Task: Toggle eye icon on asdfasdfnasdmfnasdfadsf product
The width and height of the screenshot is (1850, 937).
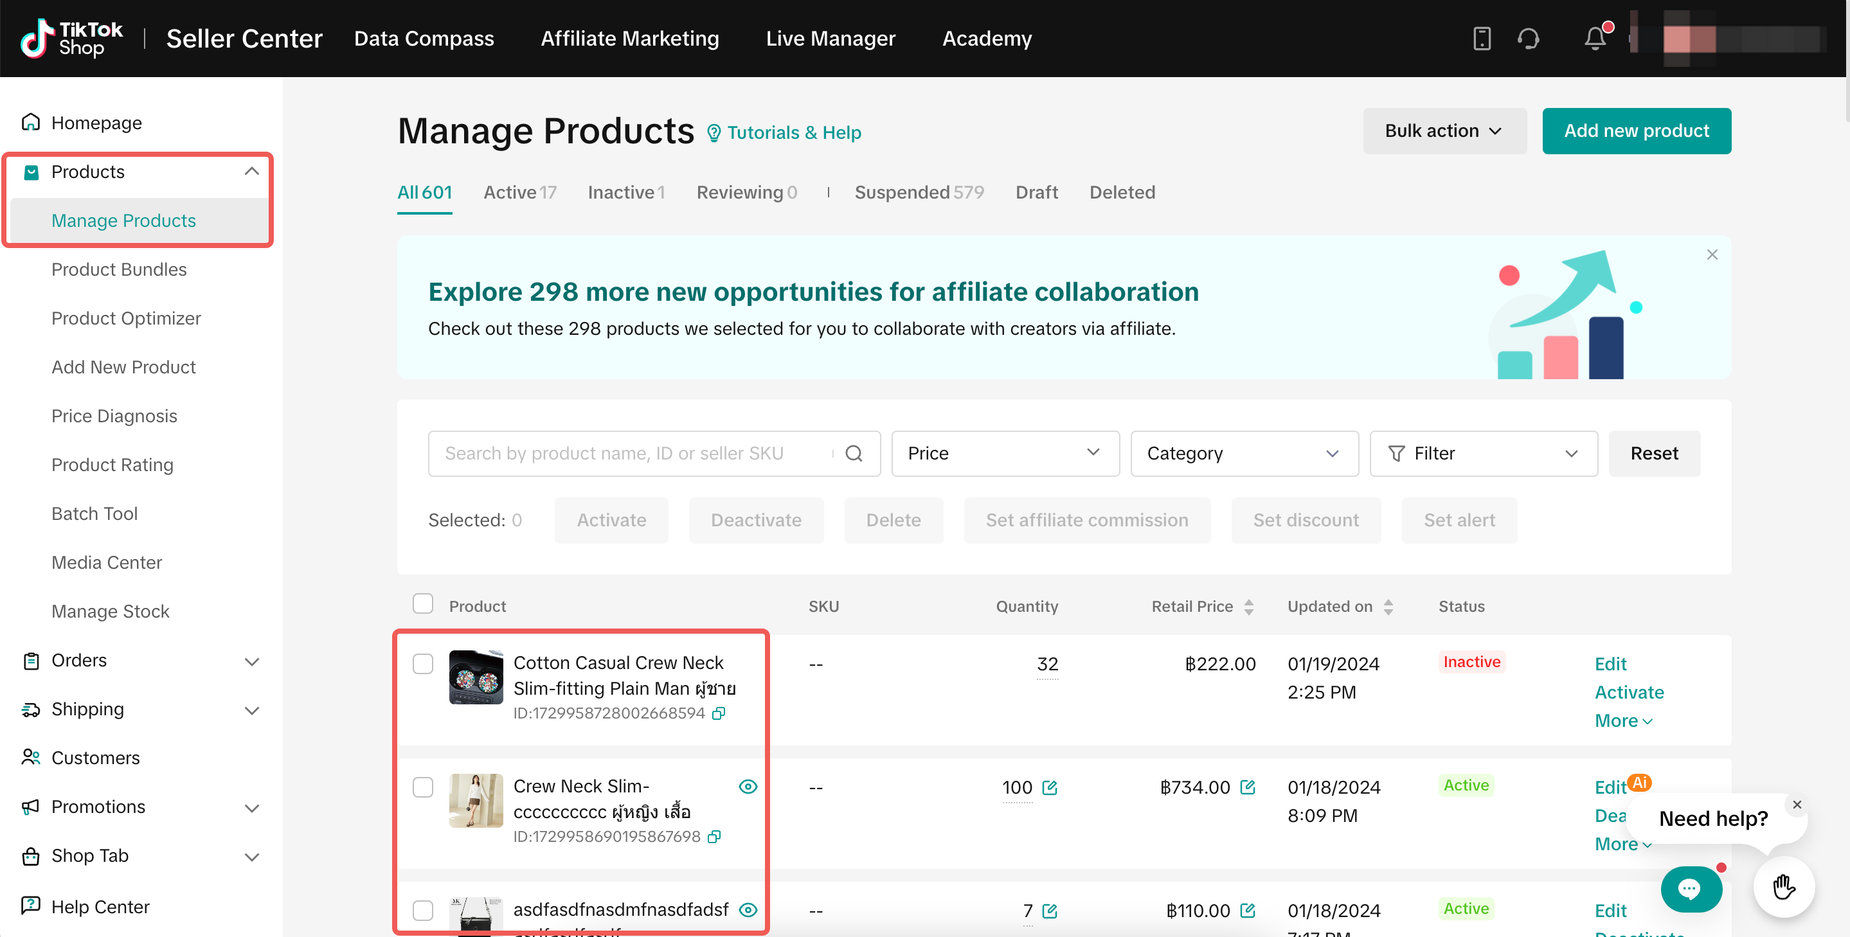Action: pyautogui.click(x=748, y=910)
